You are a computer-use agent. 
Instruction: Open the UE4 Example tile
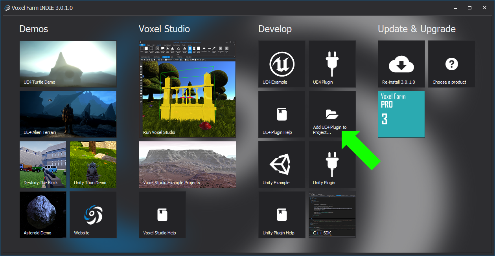282,64
